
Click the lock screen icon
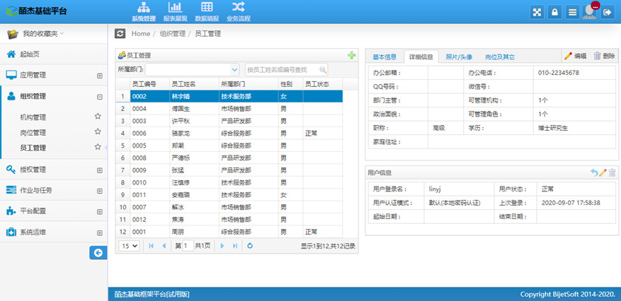(x=555, y=12)
